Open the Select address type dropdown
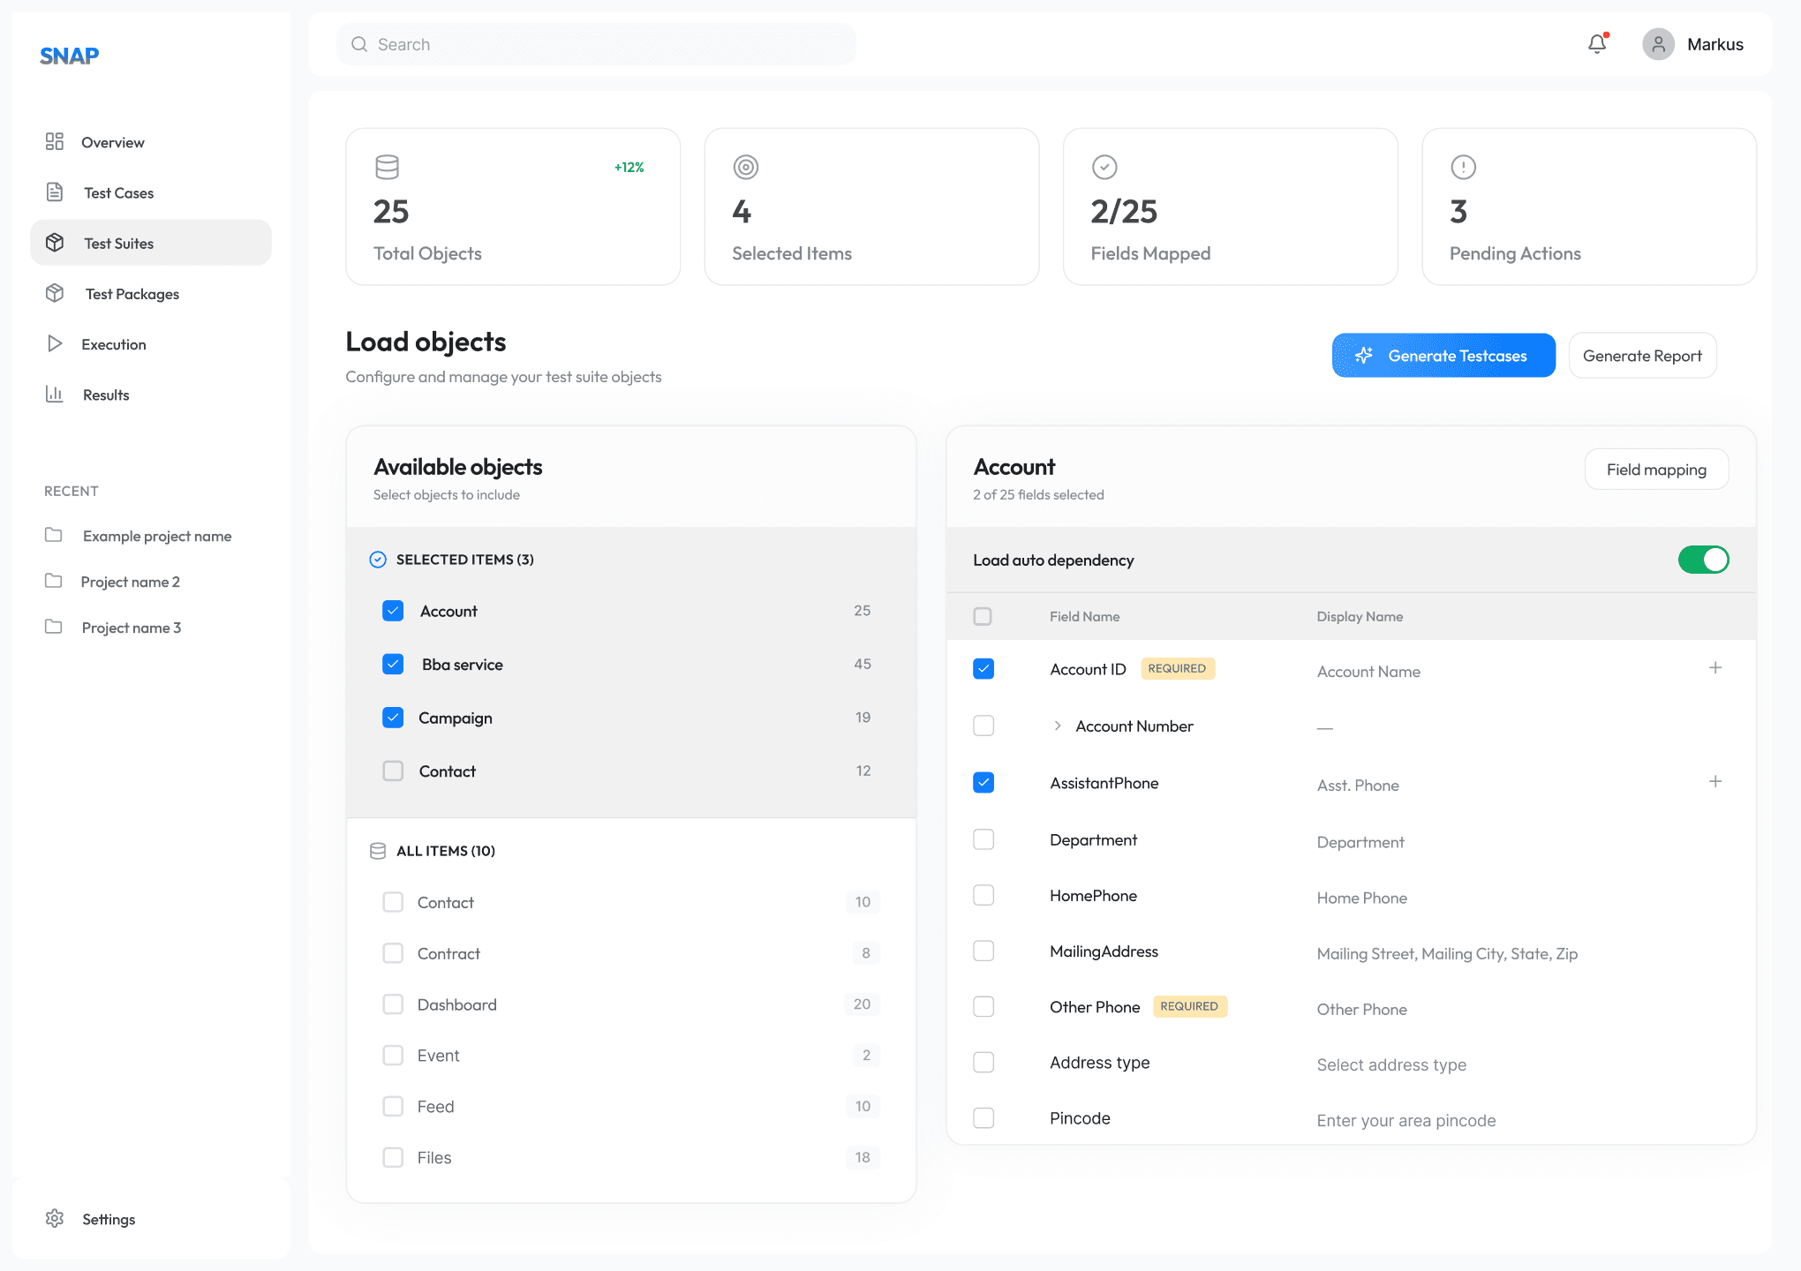This screenshot has width=1801, height=1271. 1391,1064
